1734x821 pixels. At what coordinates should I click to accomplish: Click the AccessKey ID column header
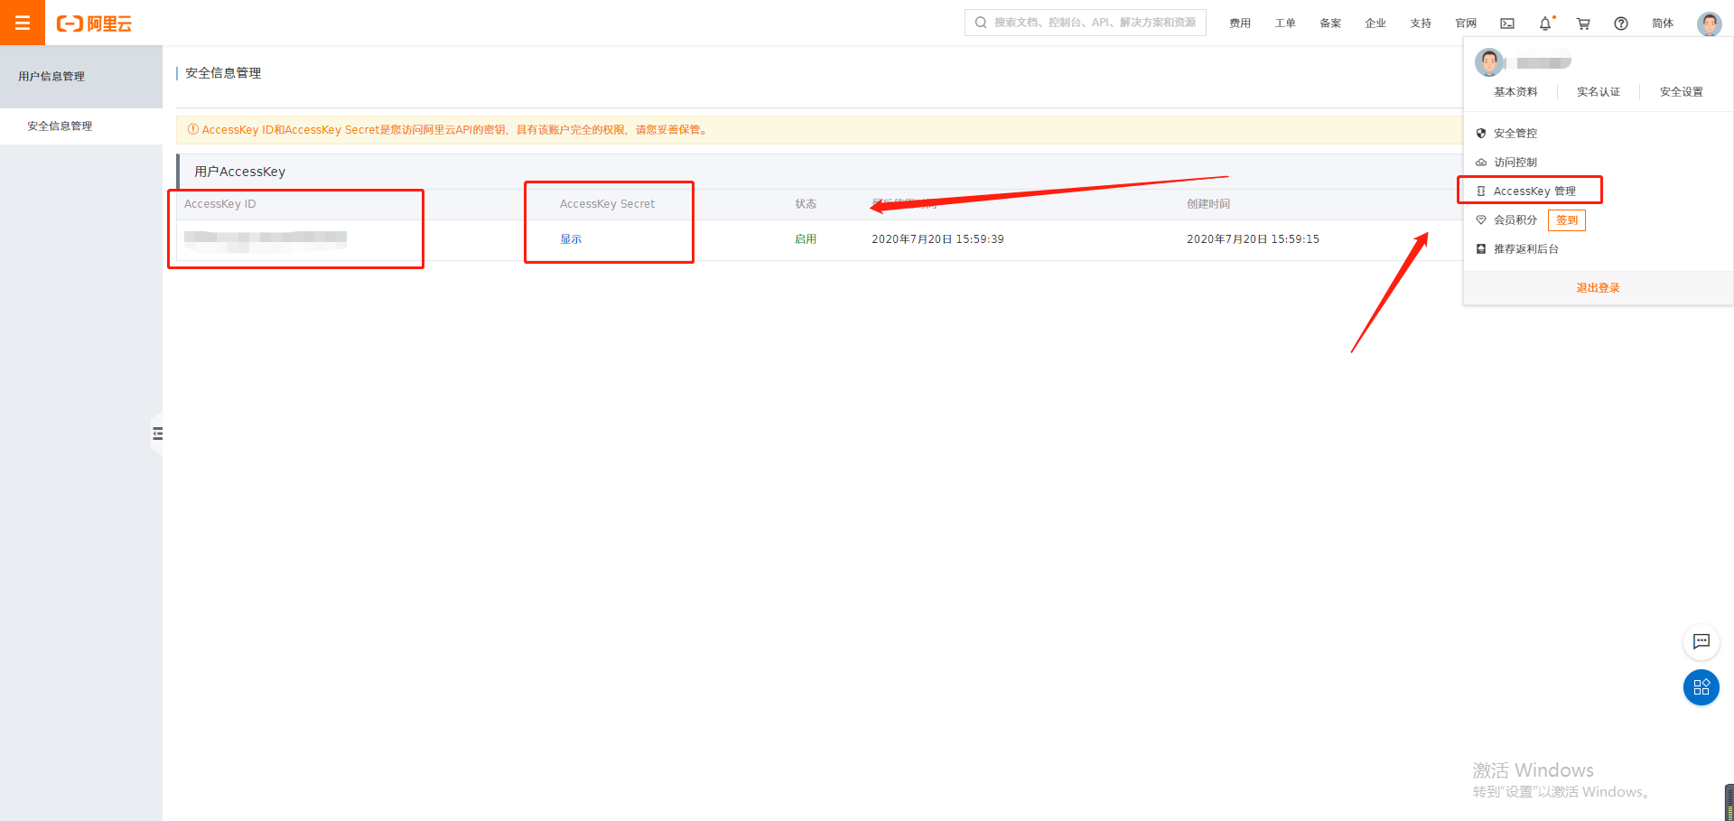(x=220, y=204)
